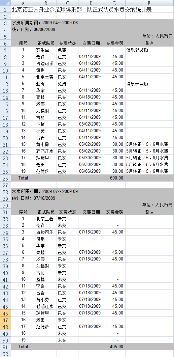Viewport: 174px width, 357px height.
Task: Select row 52 header
Action: [5, 354]
